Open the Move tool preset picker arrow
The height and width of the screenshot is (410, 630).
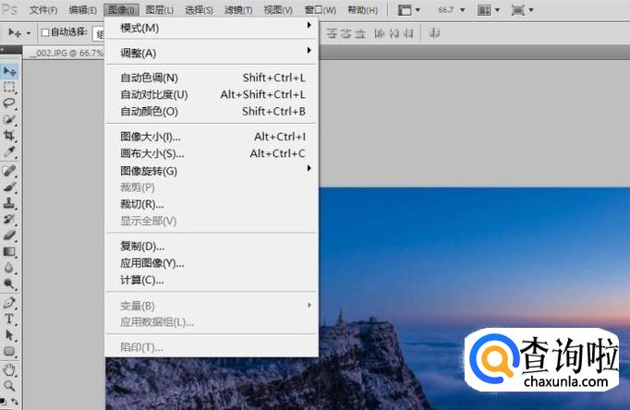[29, 33]
